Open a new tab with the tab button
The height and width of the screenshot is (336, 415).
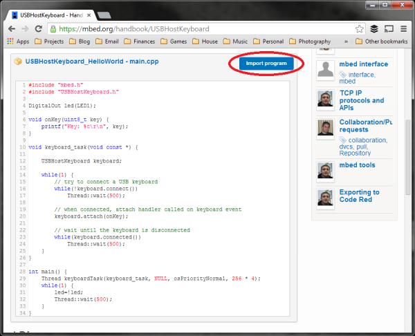pos(104,15)
